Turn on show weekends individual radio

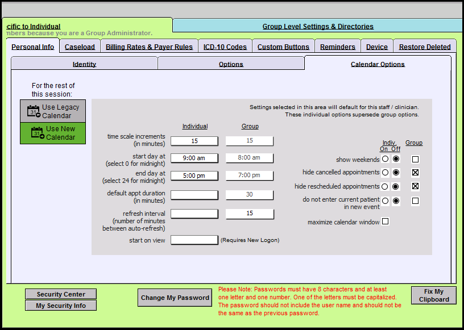(x=385, y=159)
